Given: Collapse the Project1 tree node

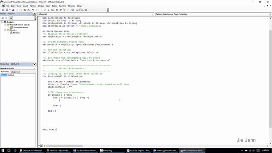Looking at the screenshot, I should (2, 22).
